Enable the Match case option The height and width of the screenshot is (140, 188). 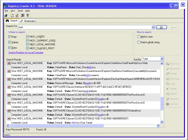[139, 37]
